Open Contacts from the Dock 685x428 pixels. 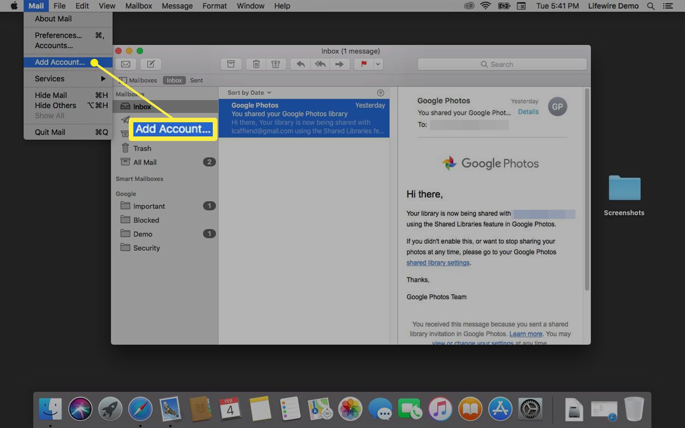(200, 408)
